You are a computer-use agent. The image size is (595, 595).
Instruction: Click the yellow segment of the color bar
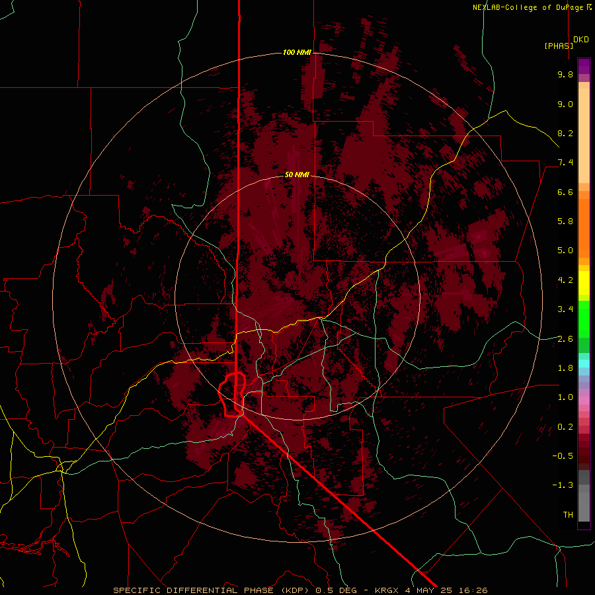click(584, 283)
